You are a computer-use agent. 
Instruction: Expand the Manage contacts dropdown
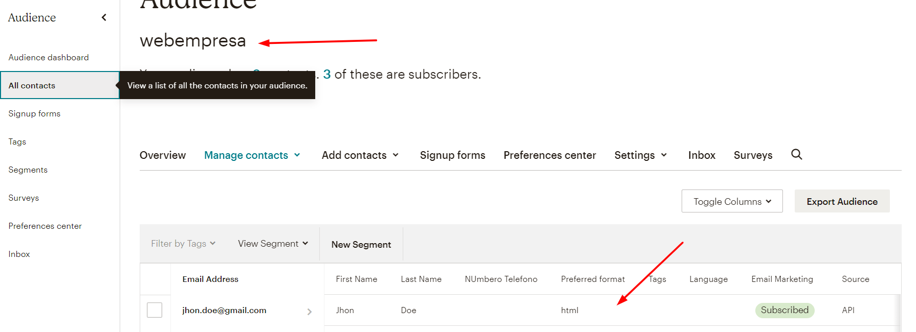[252, 155]
